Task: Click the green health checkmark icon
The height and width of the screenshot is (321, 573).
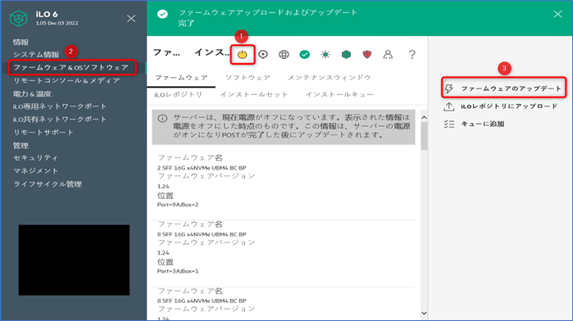Action: 304,54
